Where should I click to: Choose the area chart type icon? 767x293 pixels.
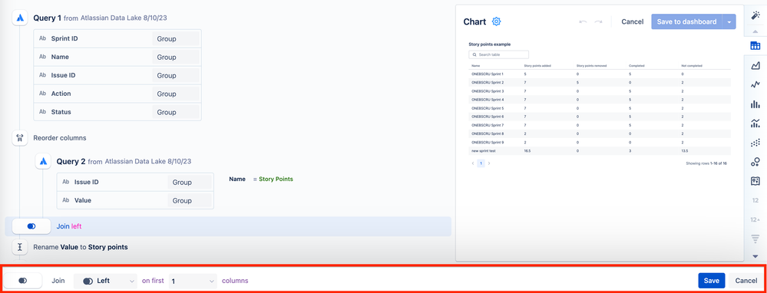[x=755, y=65]
